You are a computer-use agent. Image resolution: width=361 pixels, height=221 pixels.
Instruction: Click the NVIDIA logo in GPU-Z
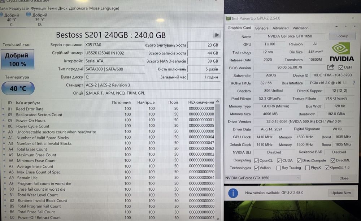click(x=342, y=52)
